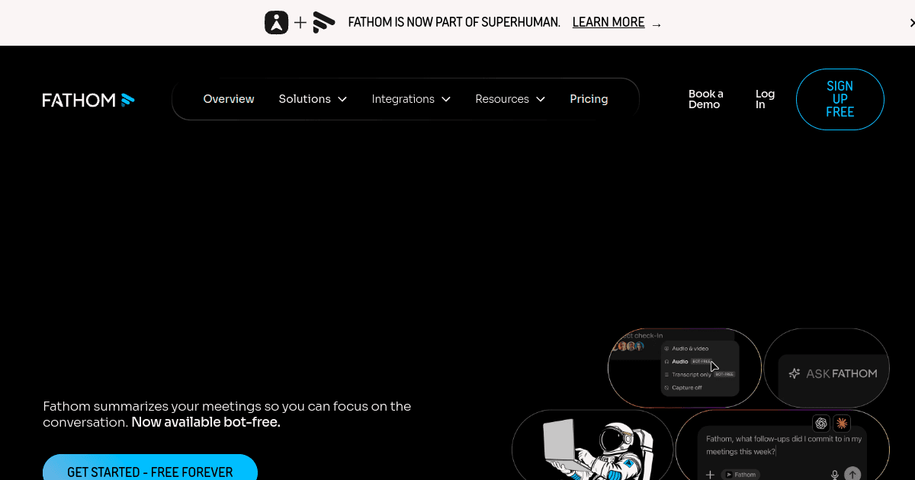915x480 pixels.
Task: Click the Book a Demo link
Action: tap(706, 99)
